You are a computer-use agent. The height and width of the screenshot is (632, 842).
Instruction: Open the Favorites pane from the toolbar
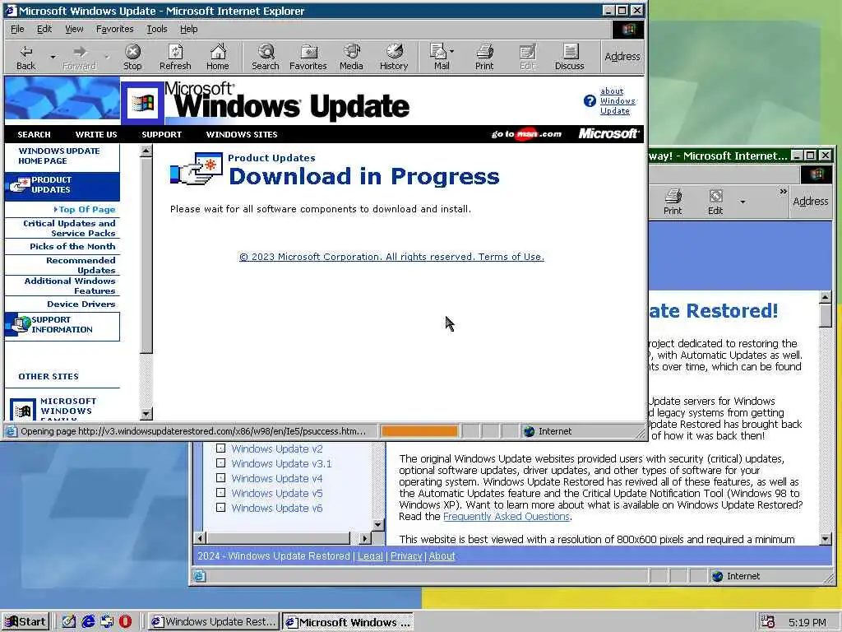308,57
